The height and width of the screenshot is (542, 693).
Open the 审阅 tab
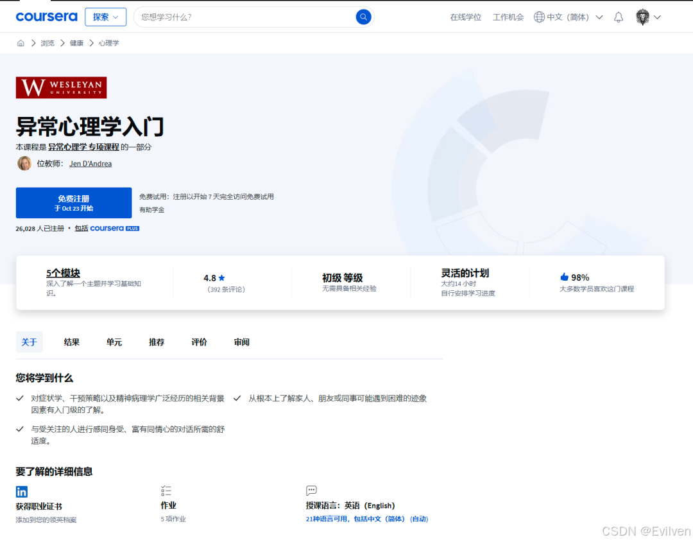pyautogui.click(x=242, y=342)
